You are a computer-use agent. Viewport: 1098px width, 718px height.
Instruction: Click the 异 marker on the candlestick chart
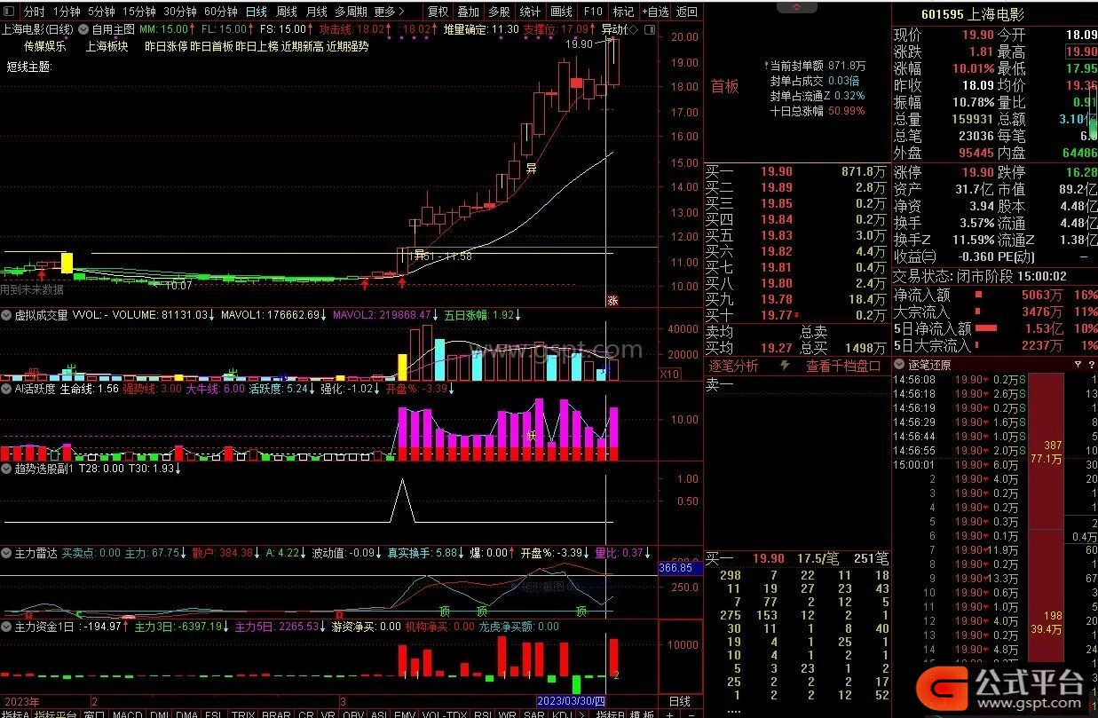coord(532,170)
